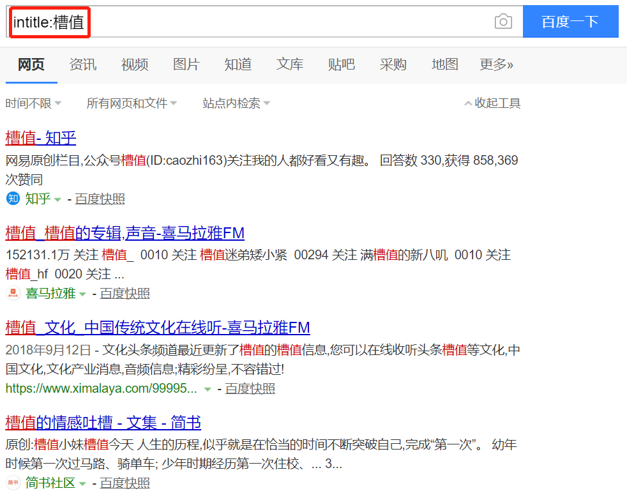Expand the 所有网页和文件 file type dropdown

(x=132, y=103)
